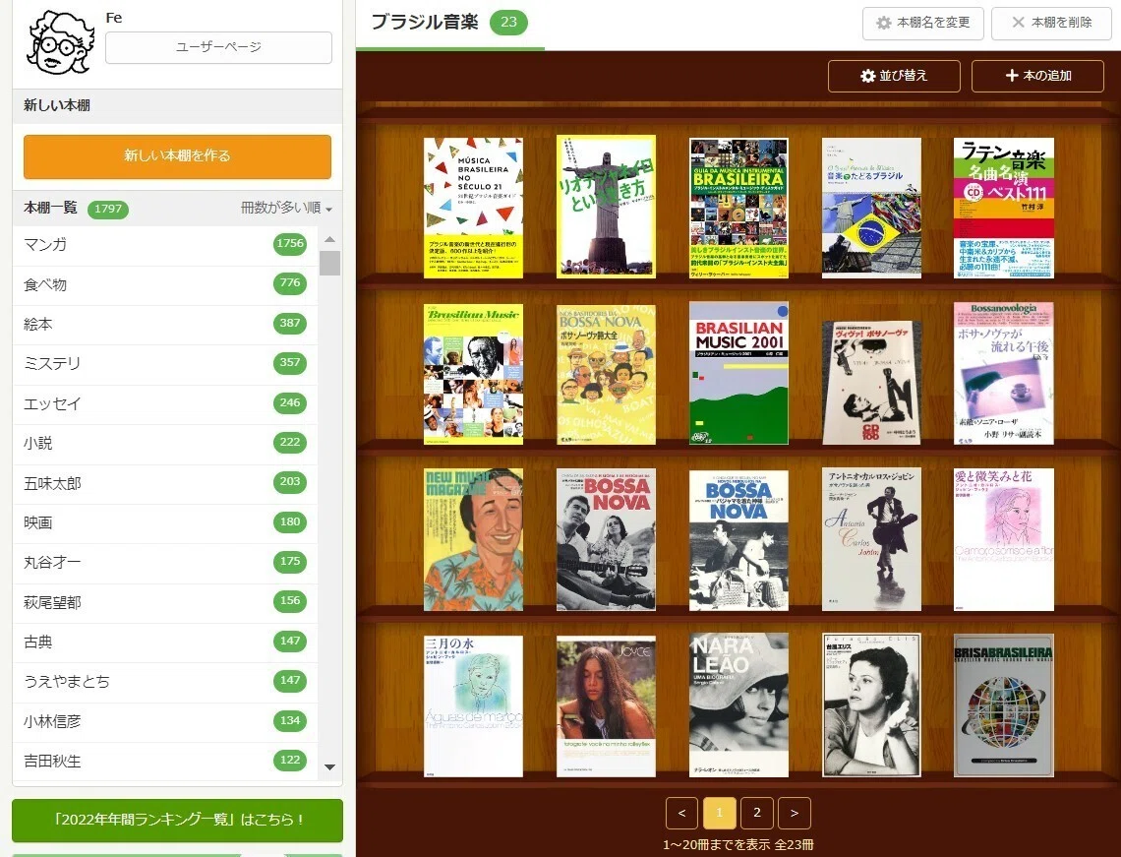Viewport: 1121px width, 857px height.
Task: Select the 絵本 shelf
Action: click(165, 324)
